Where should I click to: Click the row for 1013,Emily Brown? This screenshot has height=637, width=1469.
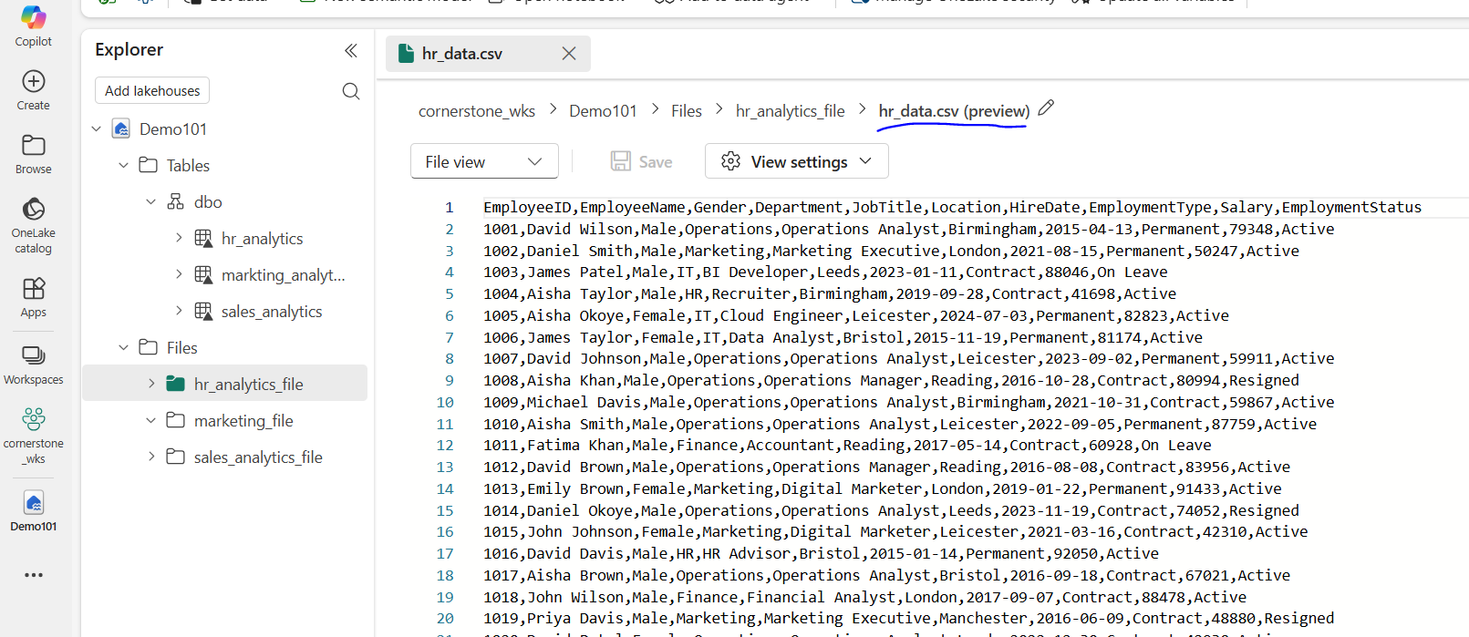click(x=882, y=489)
